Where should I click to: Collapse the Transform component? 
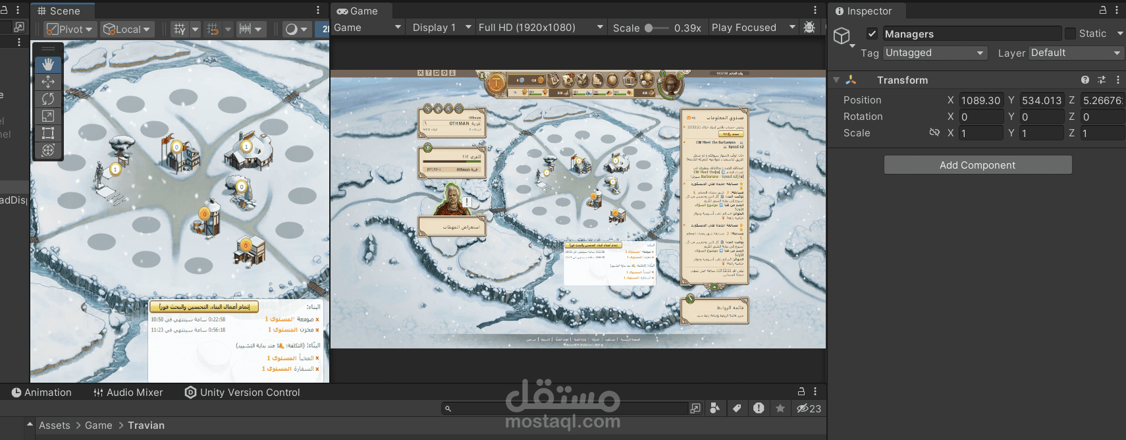[x=836, y=80]
